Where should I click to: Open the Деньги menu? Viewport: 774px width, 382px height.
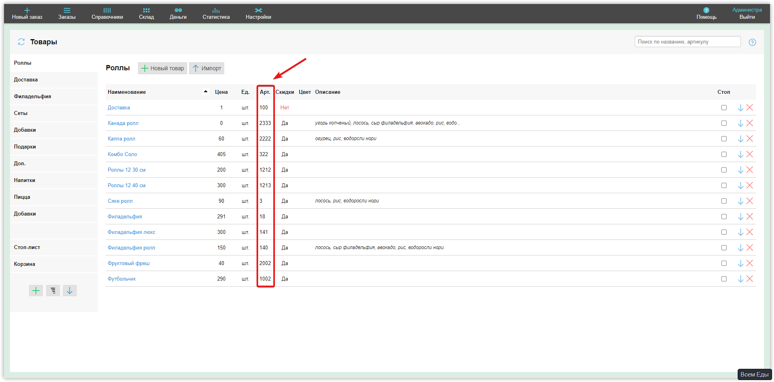point(178,14)
